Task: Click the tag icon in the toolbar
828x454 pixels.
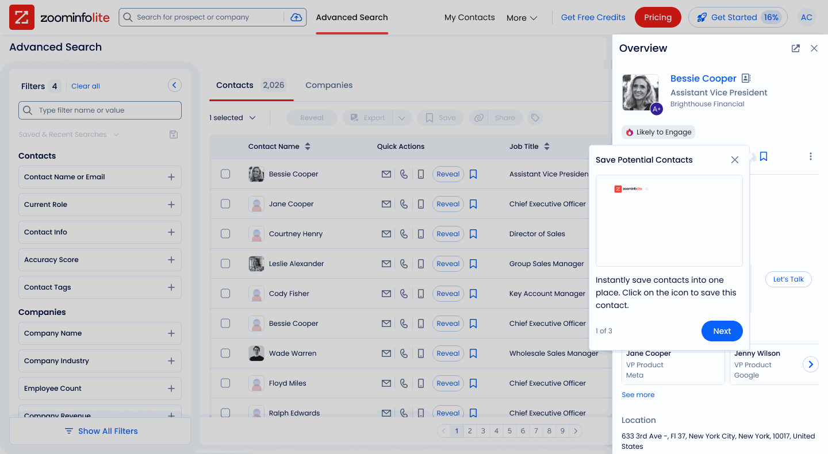Action: [x=535, y=118]
